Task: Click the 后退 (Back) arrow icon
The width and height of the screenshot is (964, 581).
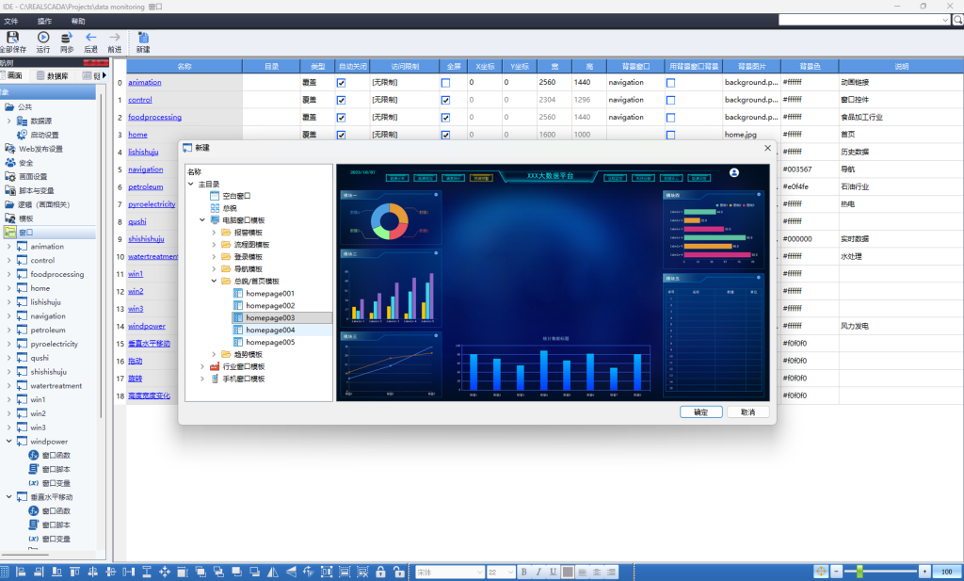Action: click(91, 38)
